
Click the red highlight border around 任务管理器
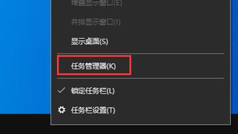point(94,56)
